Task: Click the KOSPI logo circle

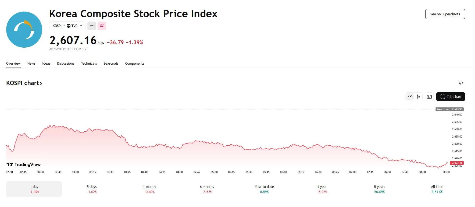Action: 24,30
